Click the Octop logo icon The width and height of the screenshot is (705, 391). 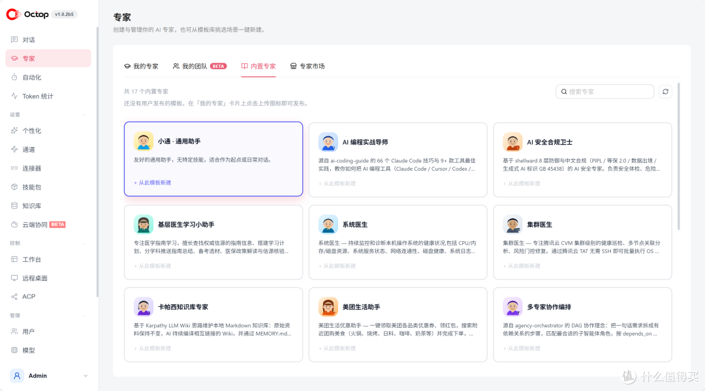tap(13, 14)
